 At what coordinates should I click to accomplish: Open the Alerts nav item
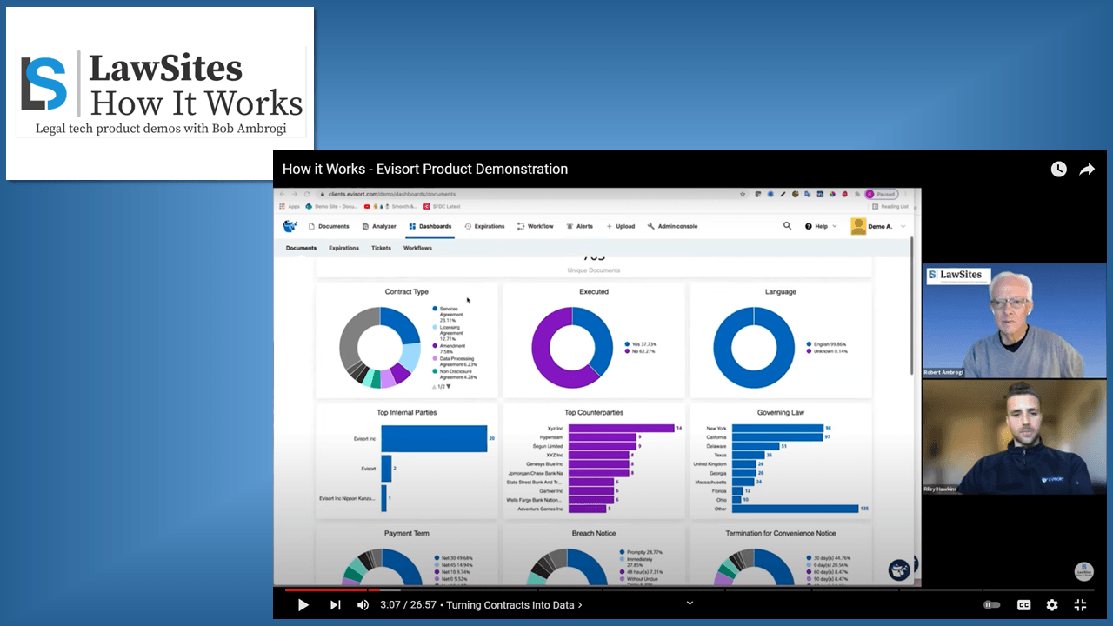(580, 226)
